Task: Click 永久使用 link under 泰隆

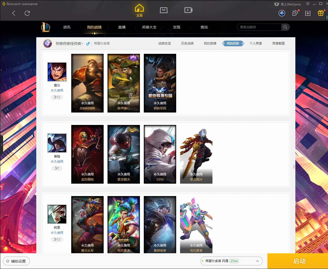Action: pyautogui.click(x=57, y=162)
